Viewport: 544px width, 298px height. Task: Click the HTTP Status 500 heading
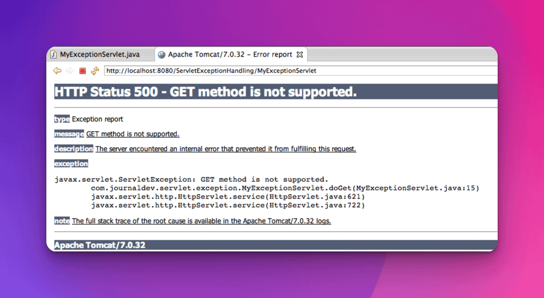[x=205, y=92]
